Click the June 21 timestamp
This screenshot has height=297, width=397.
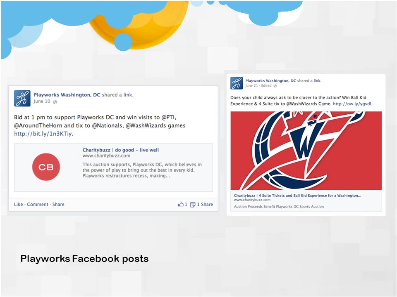tap(252, 86)
